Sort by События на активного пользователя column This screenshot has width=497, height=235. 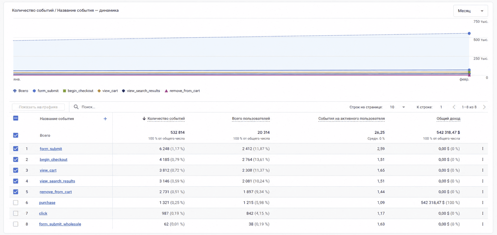pos(352,119)
